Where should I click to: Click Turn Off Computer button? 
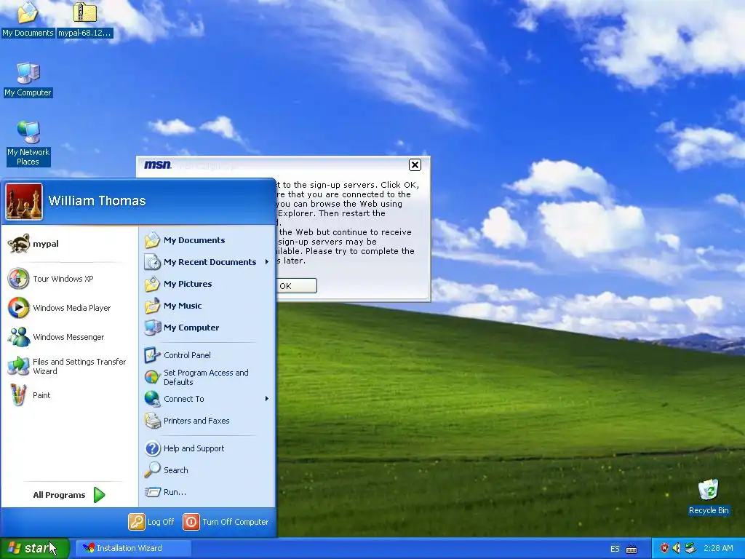pyautogui.click(x=226, y=522)
